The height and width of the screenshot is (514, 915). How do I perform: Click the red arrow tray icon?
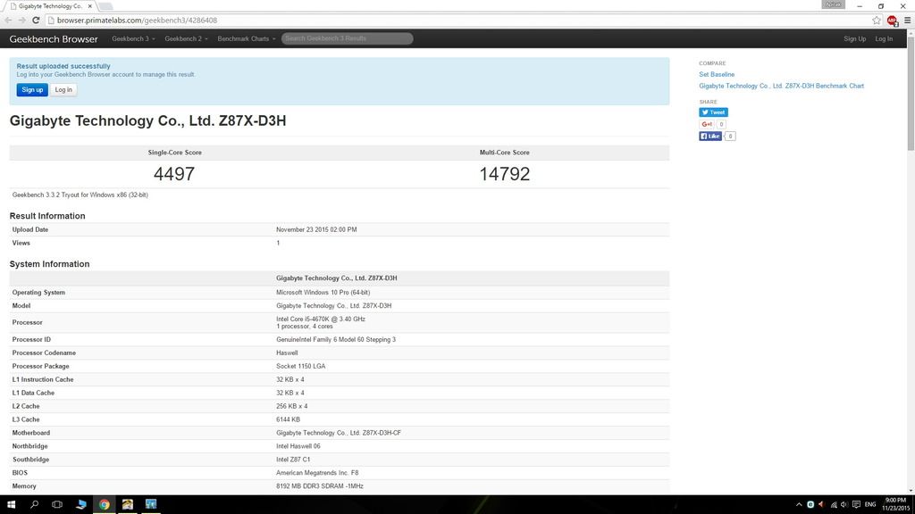coord(822,505)
